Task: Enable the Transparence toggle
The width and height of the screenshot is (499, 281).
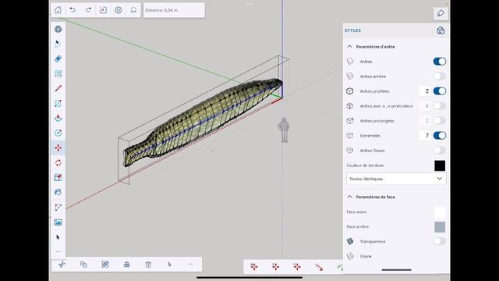Action: pos(440,241)
